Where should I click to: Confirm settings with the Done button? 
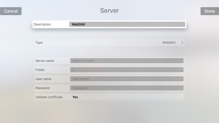[210, 11]
